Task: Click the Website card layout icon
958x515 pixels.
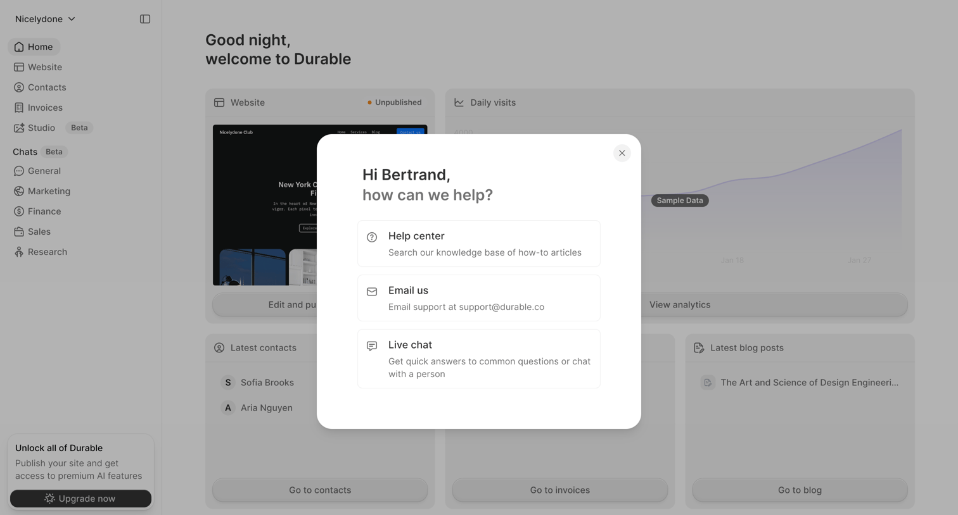Action: pos(219,102)
